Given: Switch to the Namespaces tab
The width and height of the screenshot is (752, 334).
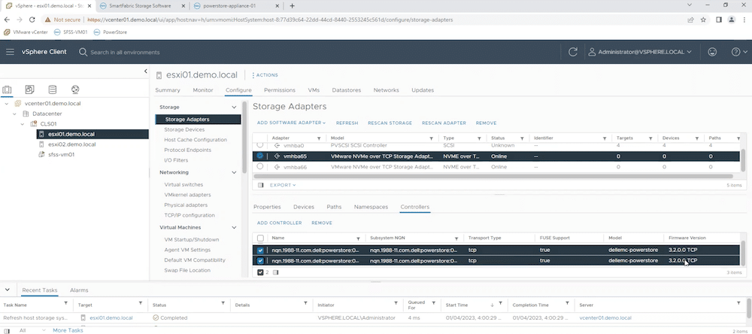Looking at the screenshot, I should pos(371,207).
